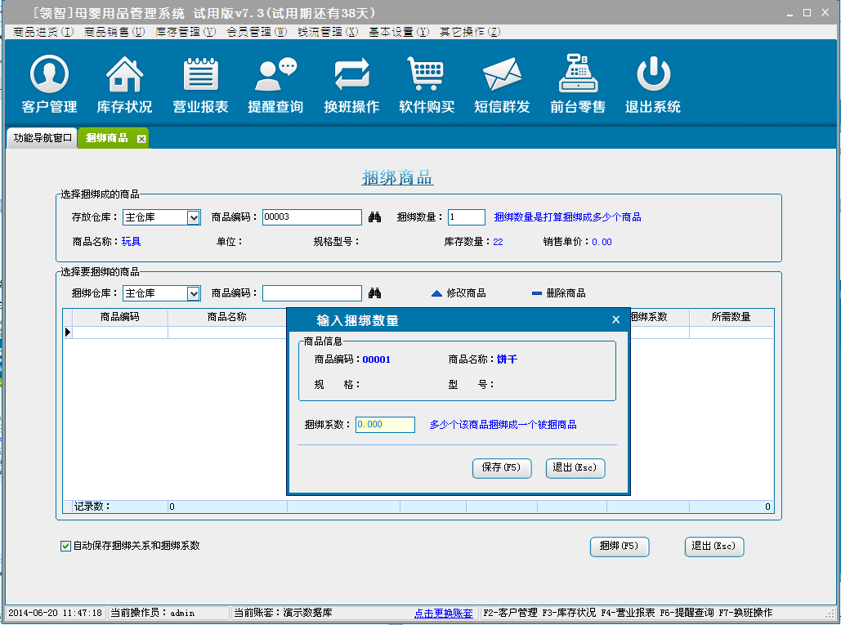Click the 退出(Esc) button in dialog
This screenshot has width=841, height=625.
tap(575, 468)
